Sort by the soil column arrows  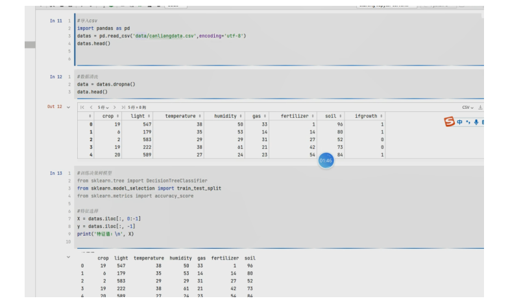click(x=340, y=116)
